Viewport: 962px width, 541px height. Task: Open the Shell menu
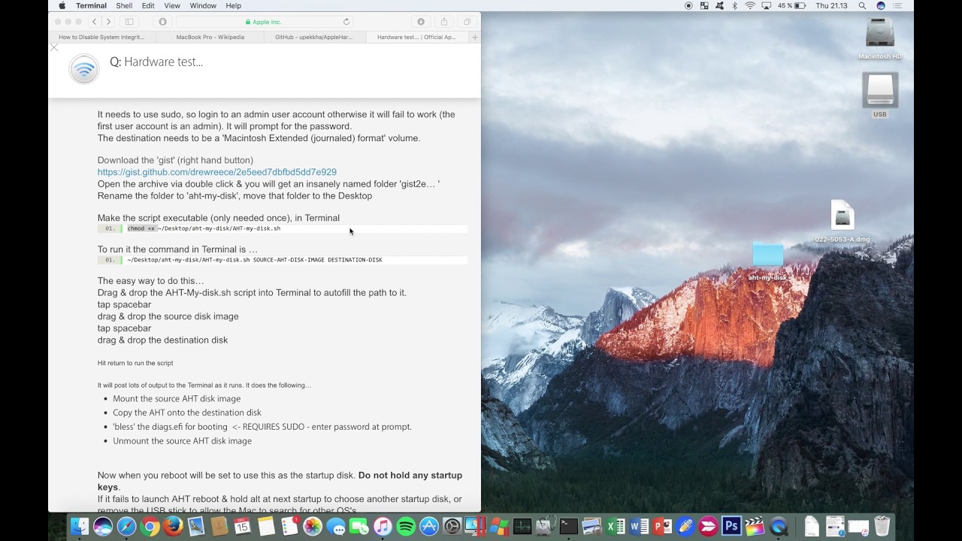click(124, 5)
